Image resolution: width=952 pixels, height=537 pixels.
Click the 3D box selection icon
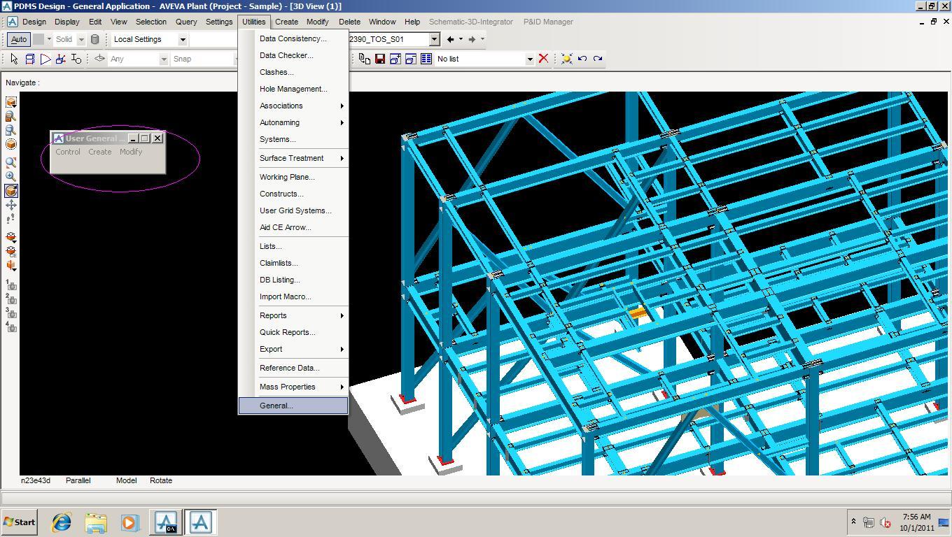pyautogui.click(x=30, y=59)
